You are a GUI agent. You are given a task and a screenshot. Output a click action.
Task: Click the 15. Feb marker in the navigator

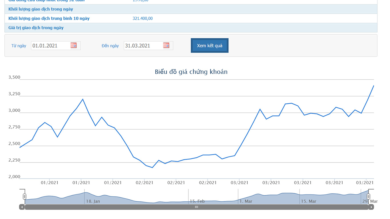tap(197, 201)
